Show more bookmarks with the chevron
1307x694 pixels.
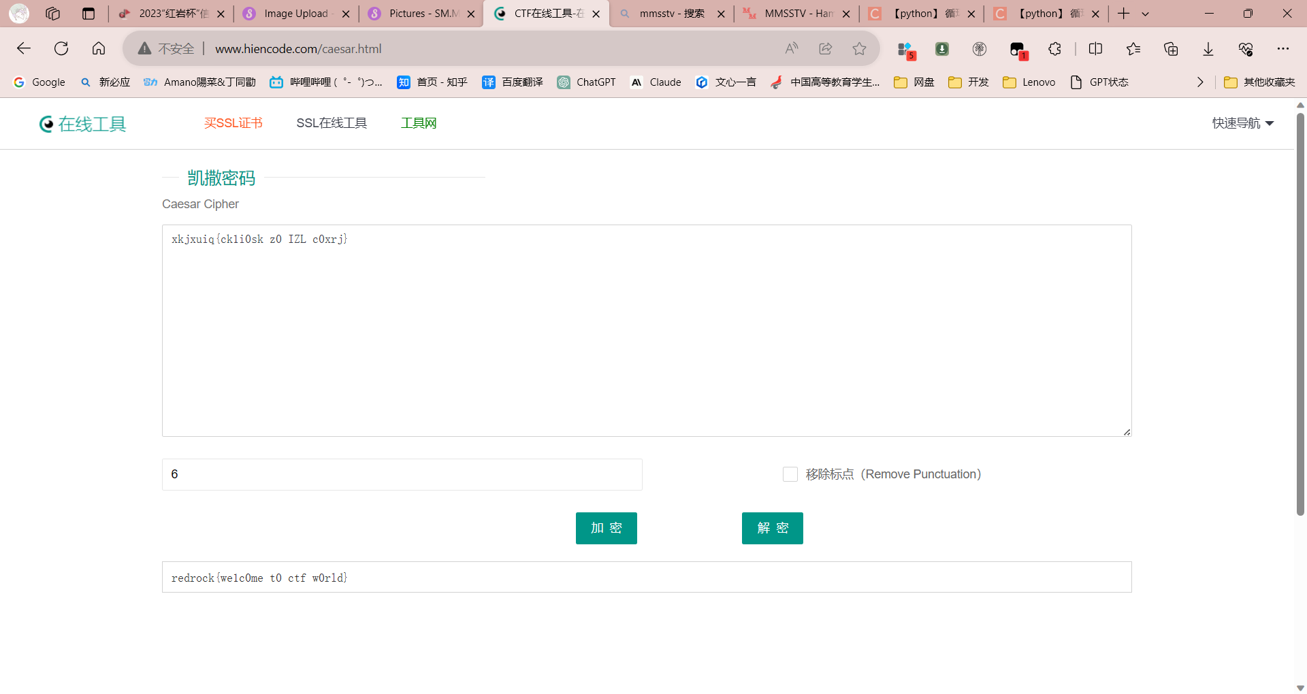click(x=1200, y=82)
